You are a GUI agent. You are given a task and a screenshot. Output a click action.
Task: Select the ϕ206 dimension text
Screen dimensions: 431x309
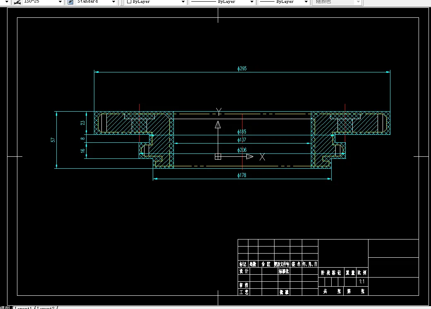tap(242, 150)
